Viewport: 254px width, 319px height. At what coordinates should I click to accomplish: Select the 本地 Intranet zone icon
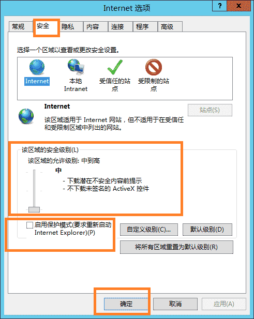click(76, 67)
